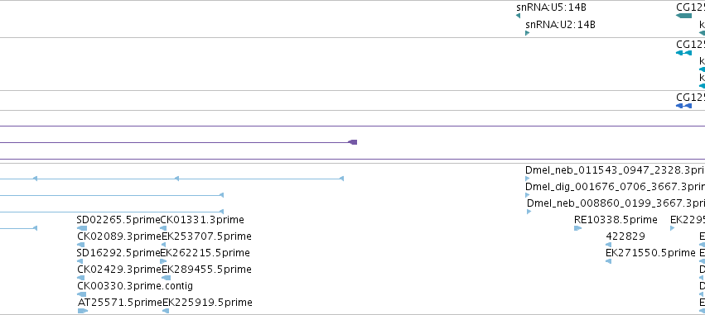Select the Dmel_dig_001676_0706_3667 feature arrow
705x315 pixels.
pos(528,195)
